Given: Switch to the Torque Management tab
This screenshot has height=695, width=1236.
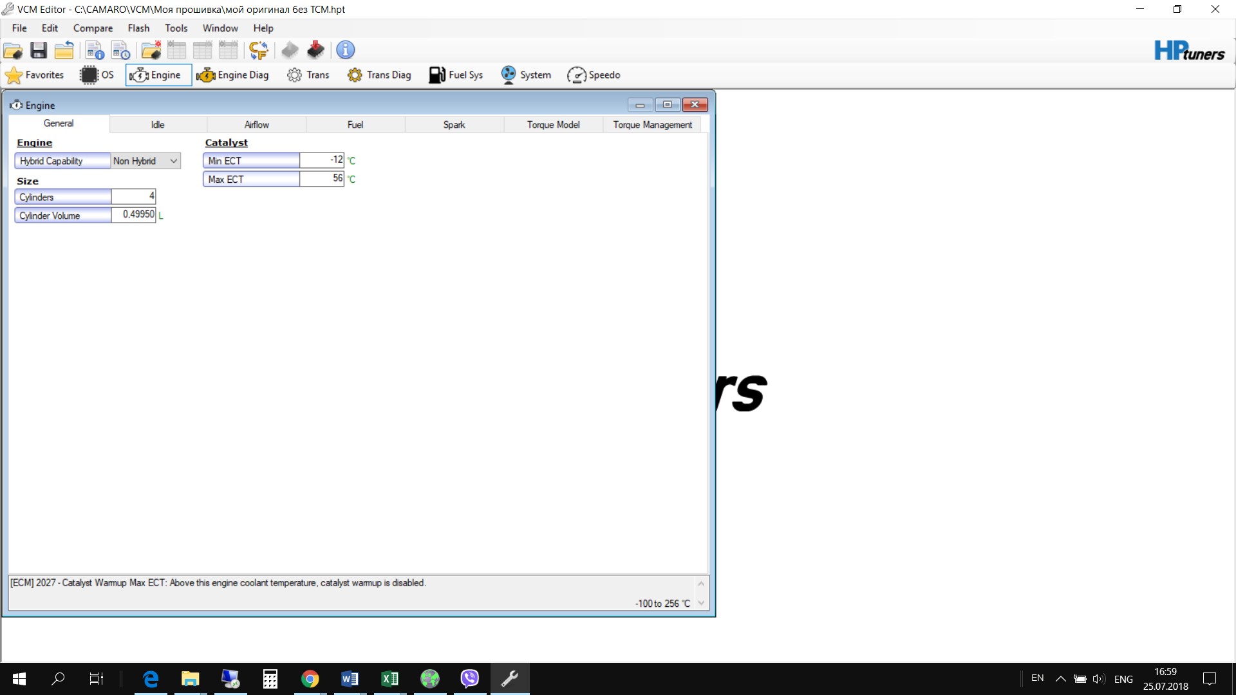Looking at the screenshot, I should click(652, 125).
